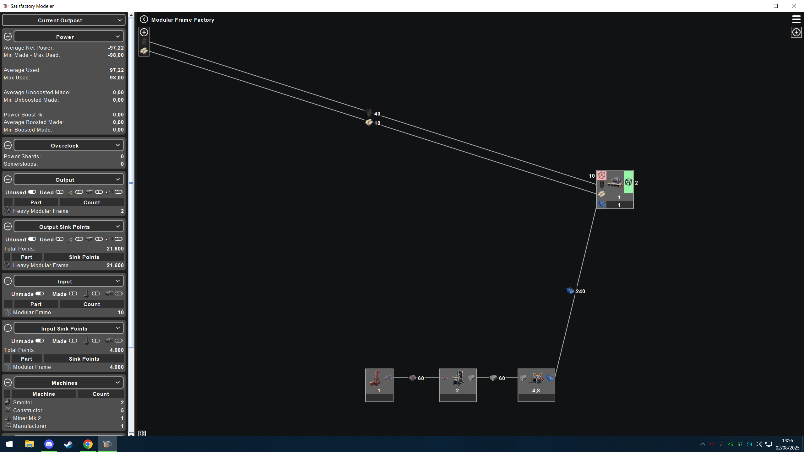Open the Output section dropdown
Screen dimensions: 804x452
68,180
